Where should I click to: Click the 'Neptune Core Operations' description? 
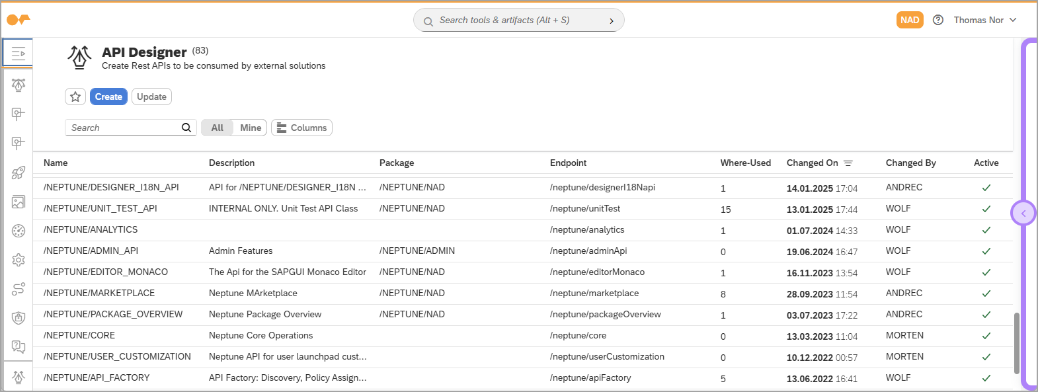pyautogui.click(x=260, y=335)
